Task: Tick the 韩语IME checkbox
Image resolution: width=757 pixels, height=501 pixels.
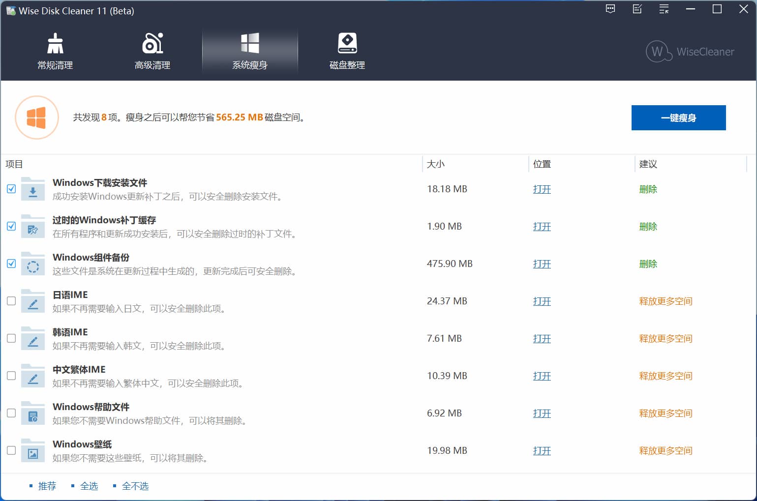Action: [11, 338]
